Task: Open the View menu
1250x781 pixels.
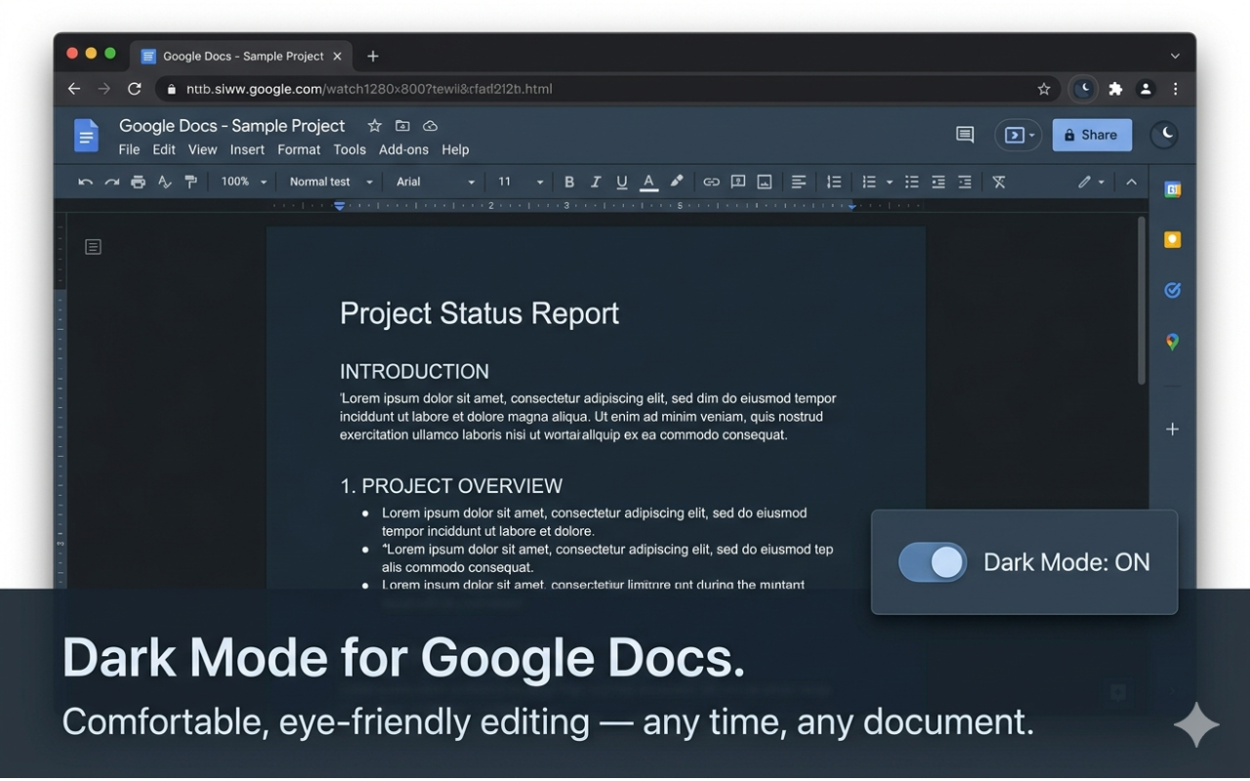Action: (202, 149)
